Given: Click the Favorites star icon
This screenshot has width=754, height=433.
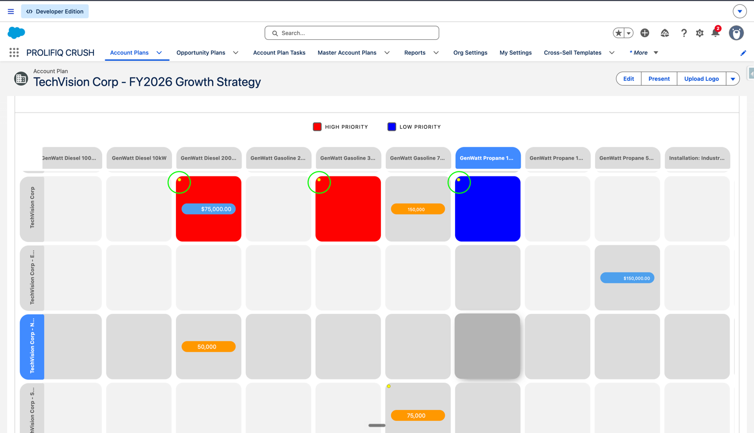Looking at the screenshot, I should click(x=618, y=33).
